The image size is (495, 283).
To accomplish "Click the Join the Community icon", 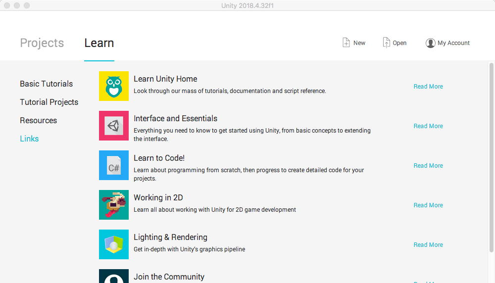I will [x=114, y=276].
